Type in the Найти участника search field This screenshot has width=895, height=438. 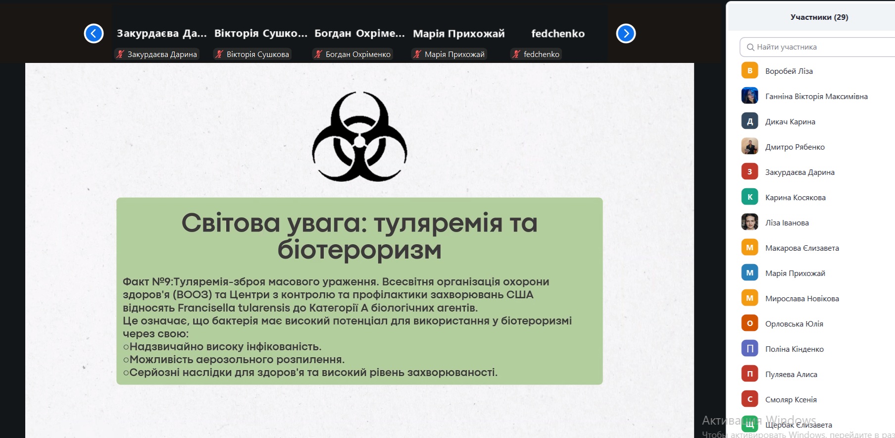822,47
